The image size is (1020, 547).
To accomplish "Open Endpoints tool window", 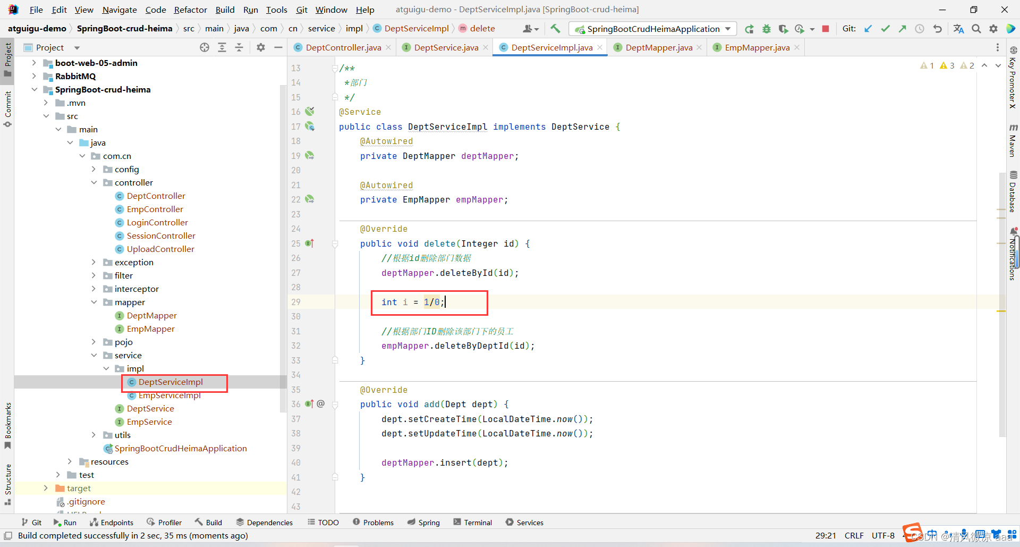I will tap(112, 523).
